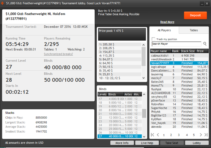Select player p0xerface row

pos(179,101)
